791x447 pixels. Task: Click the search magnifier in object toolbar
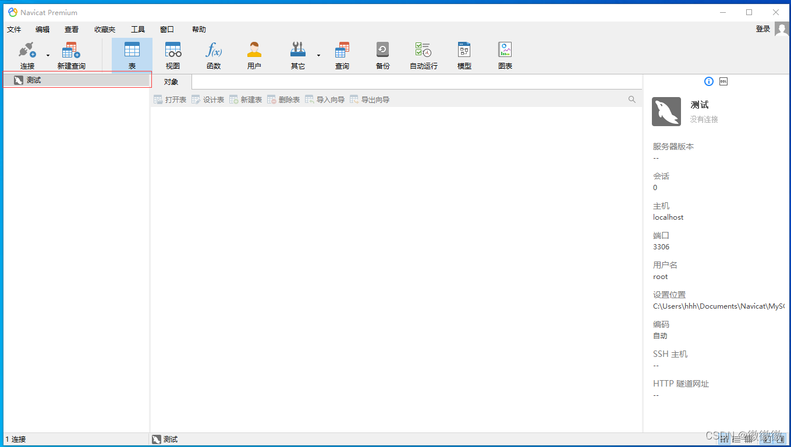(x=632, y=99)
